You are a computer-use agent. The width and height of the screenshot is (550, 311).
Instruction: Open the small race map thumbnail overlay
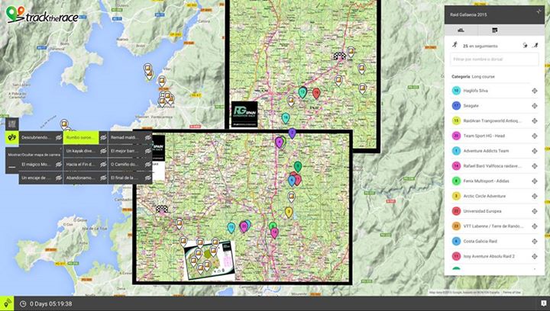point(209,260)
